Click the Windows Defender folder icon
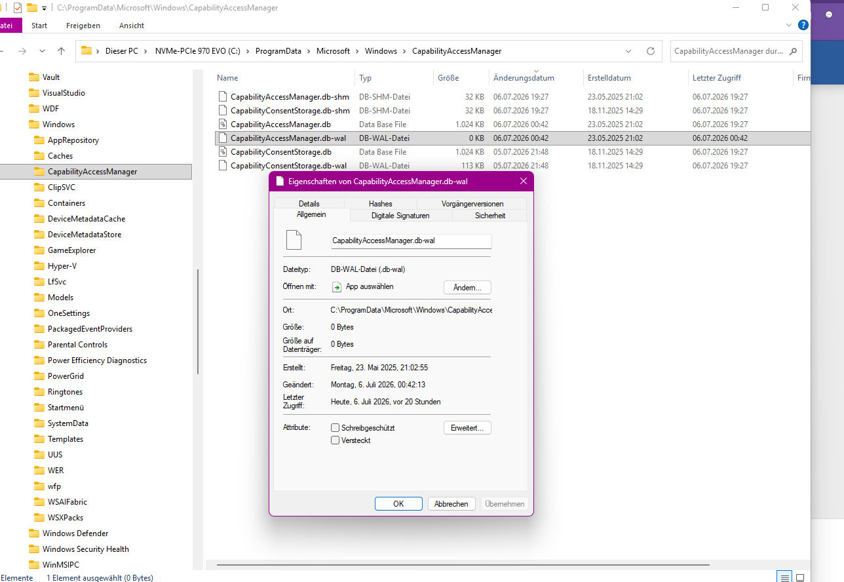This screenshot has height=582, width=844. (x=34, y=533)
